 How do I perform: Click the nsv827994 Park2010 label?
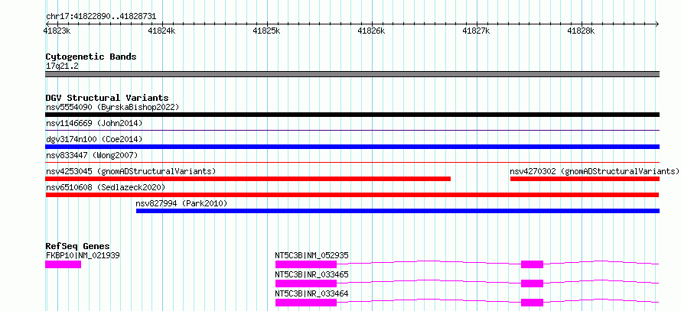(181, 203)
